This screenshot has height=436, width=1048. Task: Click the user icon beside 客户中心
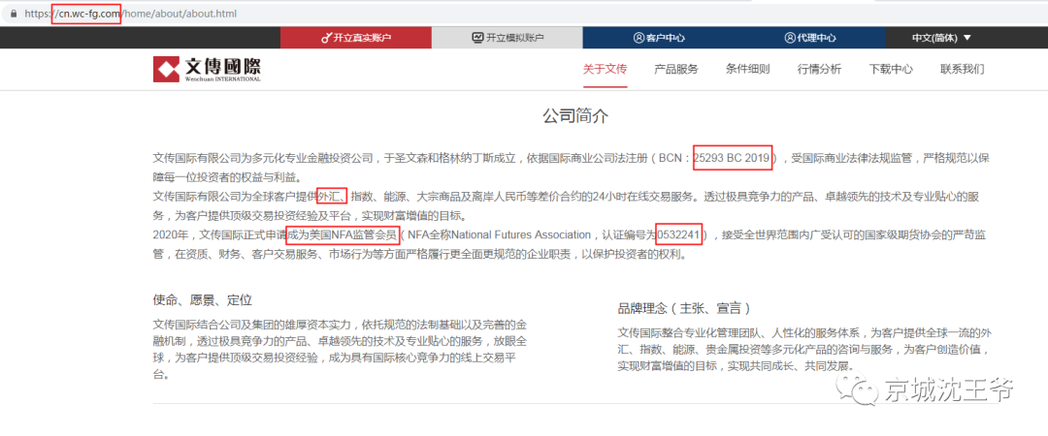(x=639, y=38)
